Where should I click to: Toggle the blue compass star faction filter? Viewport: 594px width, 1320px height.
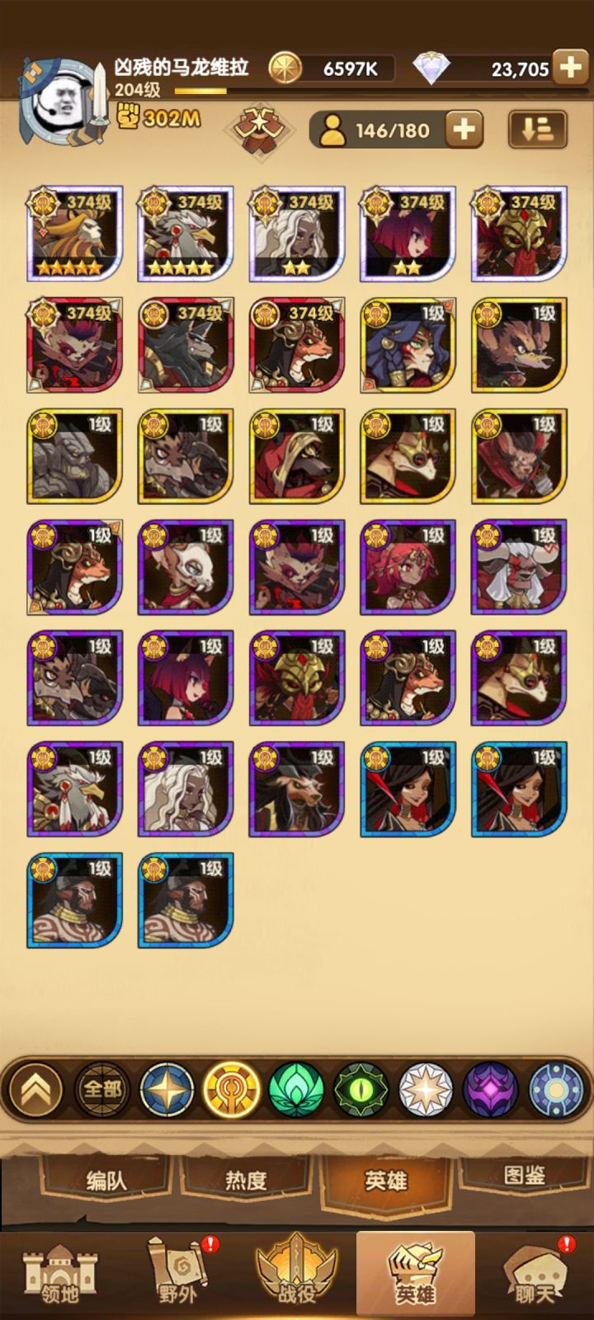pyautogui.click(x=167, y=1089)
